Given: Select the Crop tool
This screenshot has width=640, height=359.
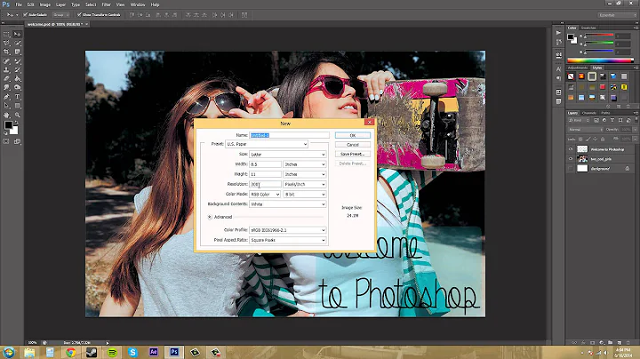Looking at the screenshot, I should point(6,52).
